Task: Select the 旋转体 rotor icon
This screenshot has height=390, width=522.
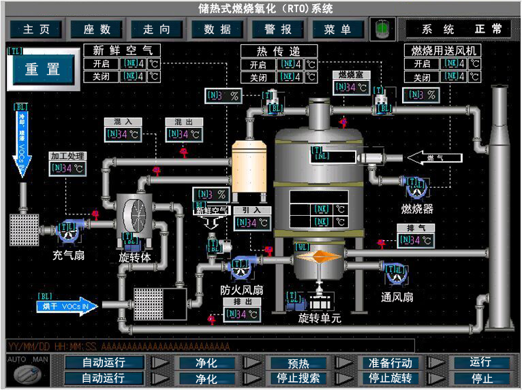Action: click(134, 216)
